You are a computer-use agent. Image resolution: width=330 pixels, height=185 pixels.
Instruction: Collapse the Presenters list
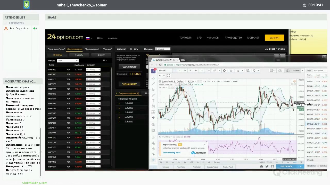(x=6, y=23)
